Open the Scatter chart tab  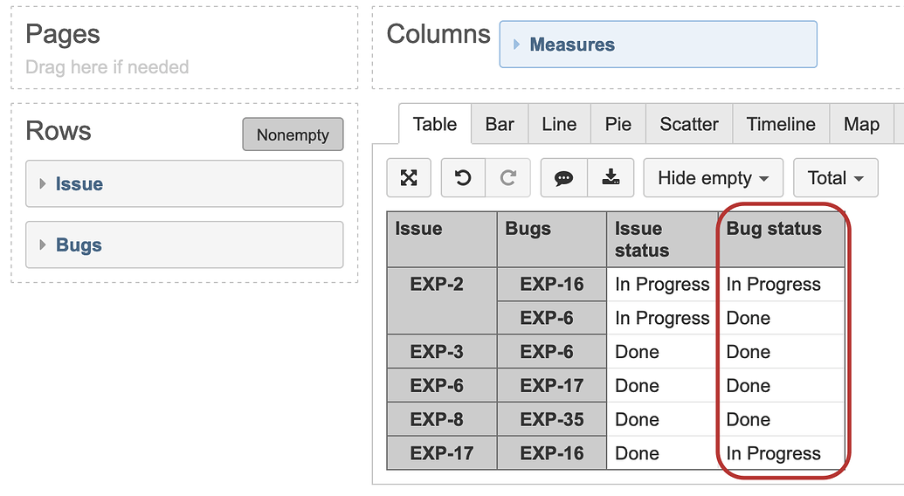(x=689, y=124)
